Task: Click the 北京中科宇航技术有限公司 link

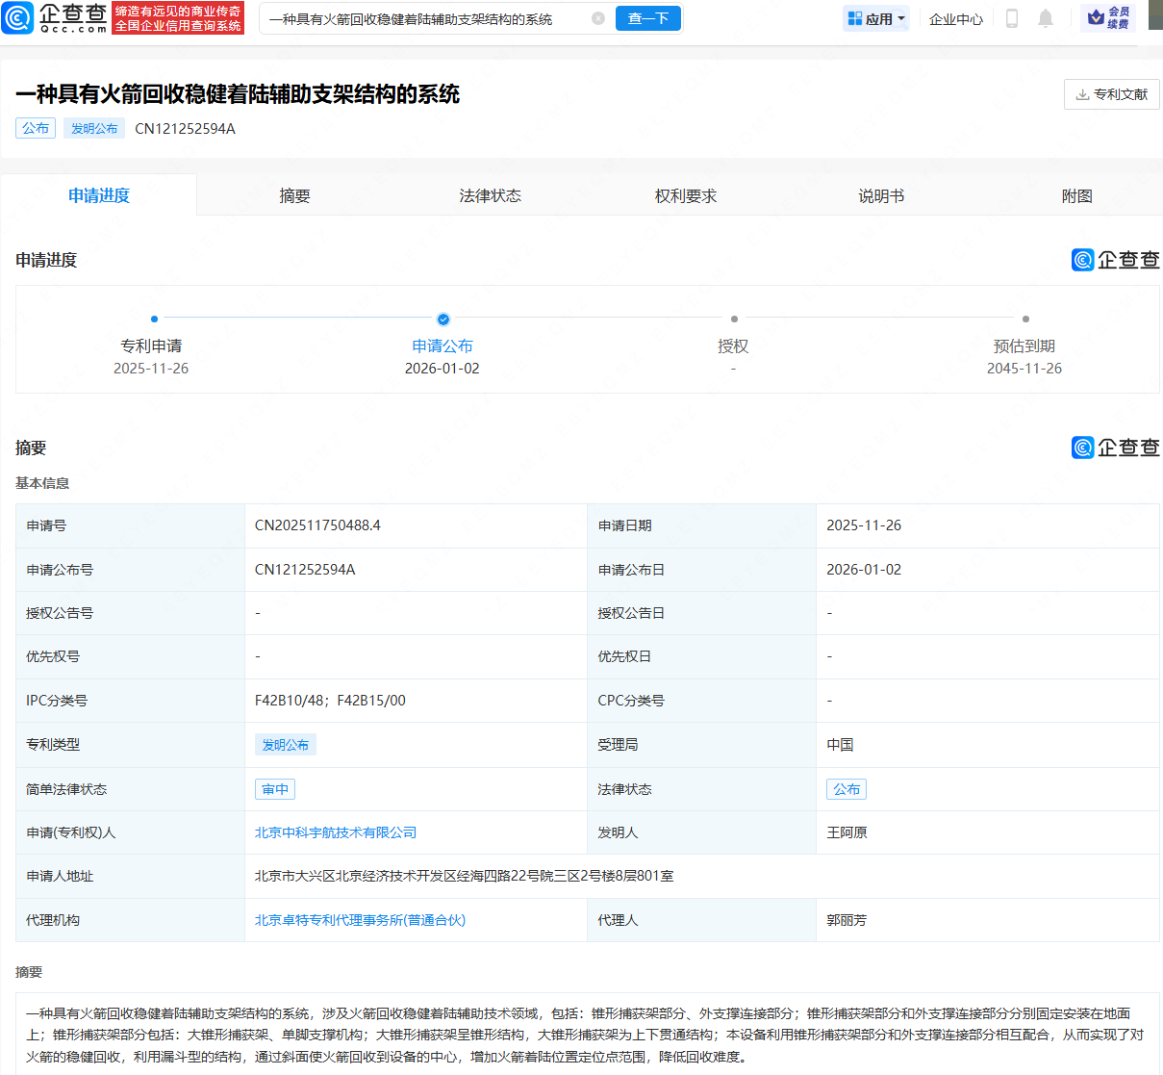Action: pos(335,832)
